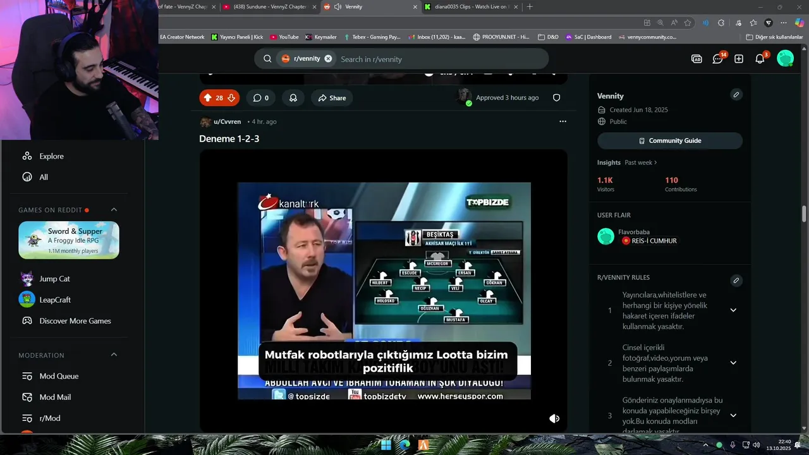
Task: Click the Reddit search magnifier icon
Action: tap(267, 59)
